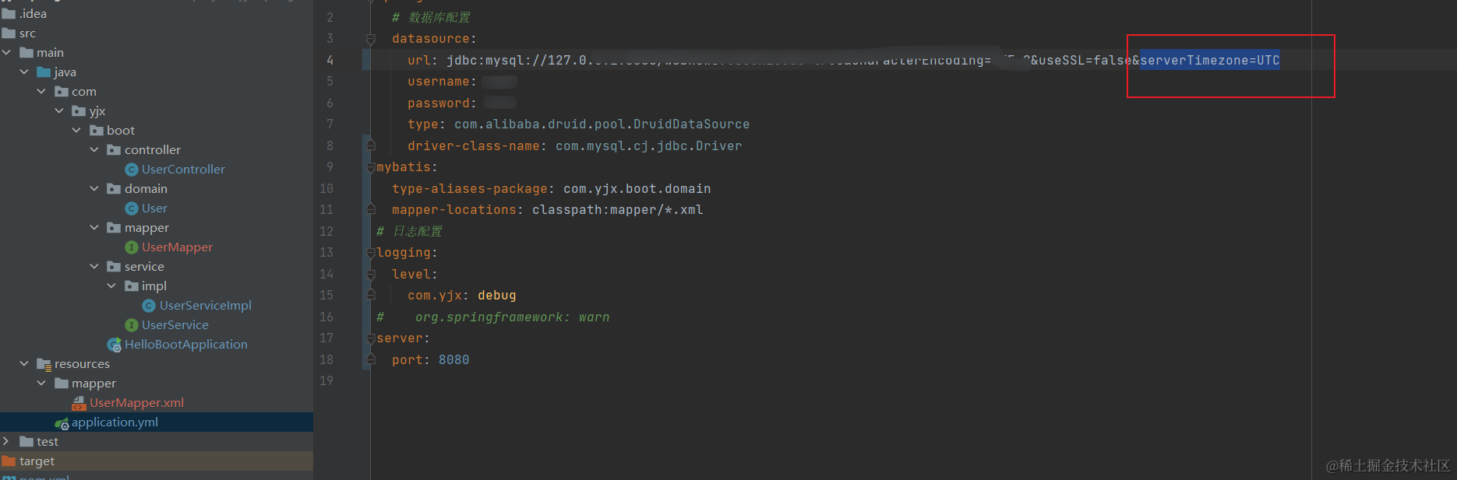
Task: Collapse the controller package in project tree
Action: pyautogui.click(x=94, y=149)
